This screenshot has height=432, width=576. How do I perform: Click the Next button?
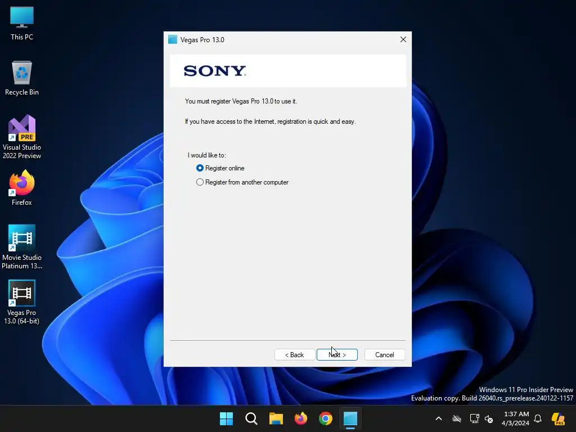(337, 355)
